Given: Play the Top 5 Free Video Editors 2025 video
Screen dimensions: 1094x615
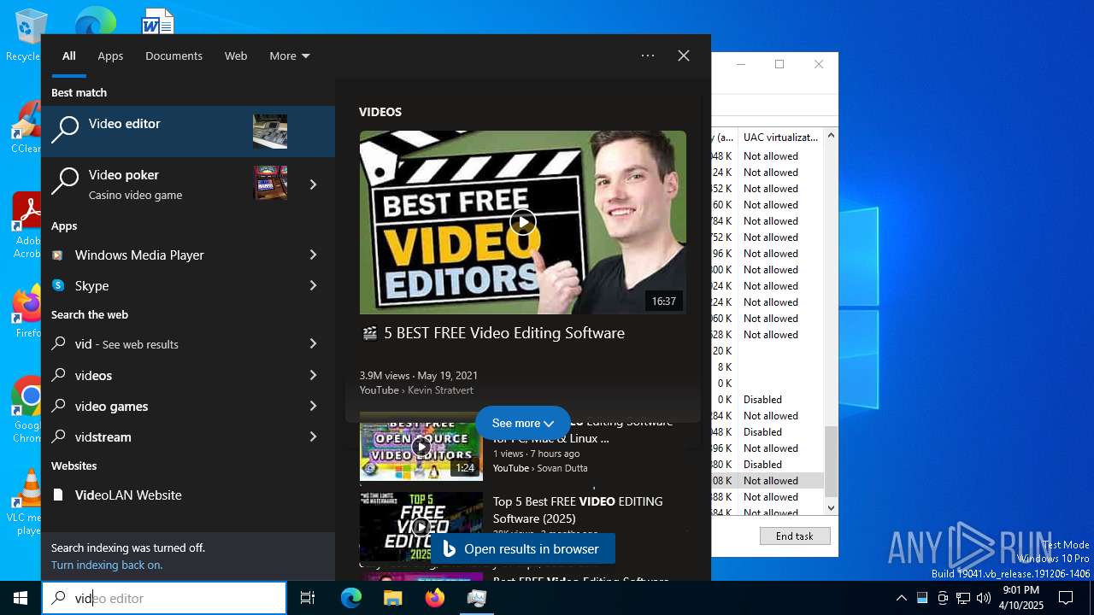Looking at the screenshot, I should (x=421, y=526).
